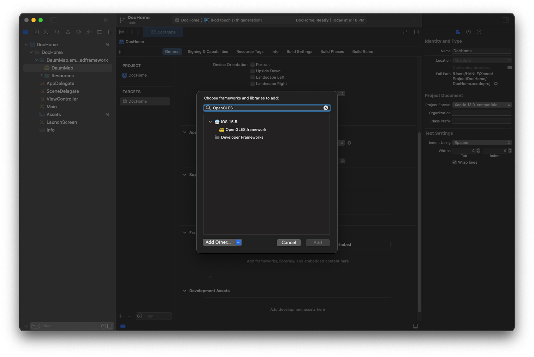Viewport: 534px width, 357px height.
Task: Run the project with the play button
Action: pyautogui.click(x=106, y=20)
